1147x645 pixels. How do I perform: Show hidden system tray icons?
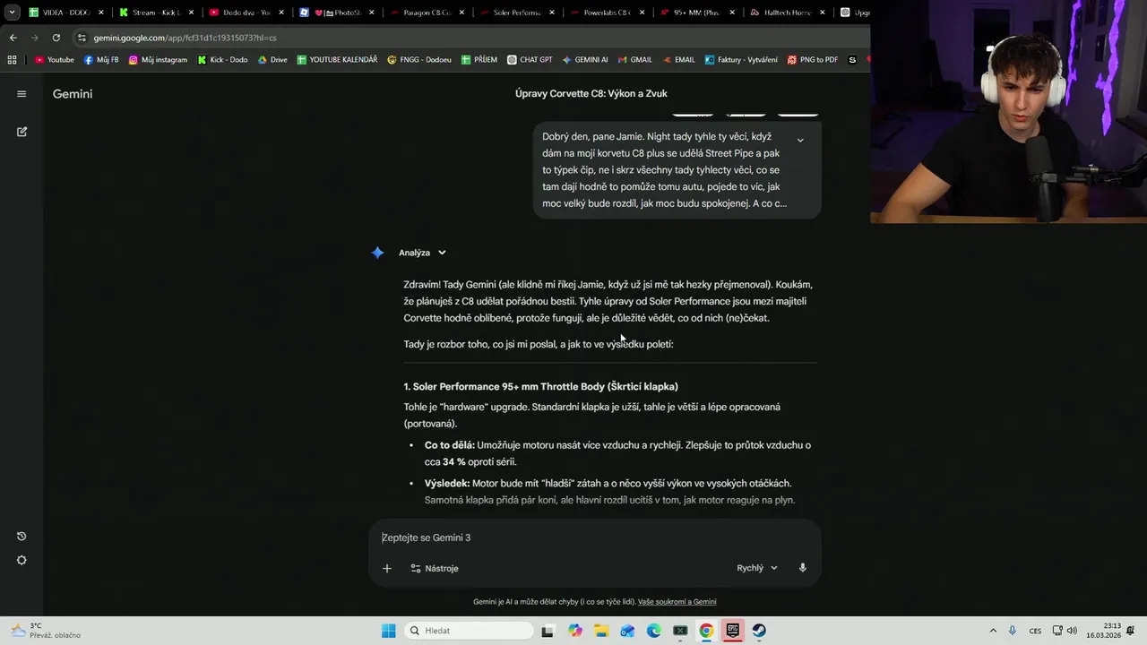(x=993, y=631)
